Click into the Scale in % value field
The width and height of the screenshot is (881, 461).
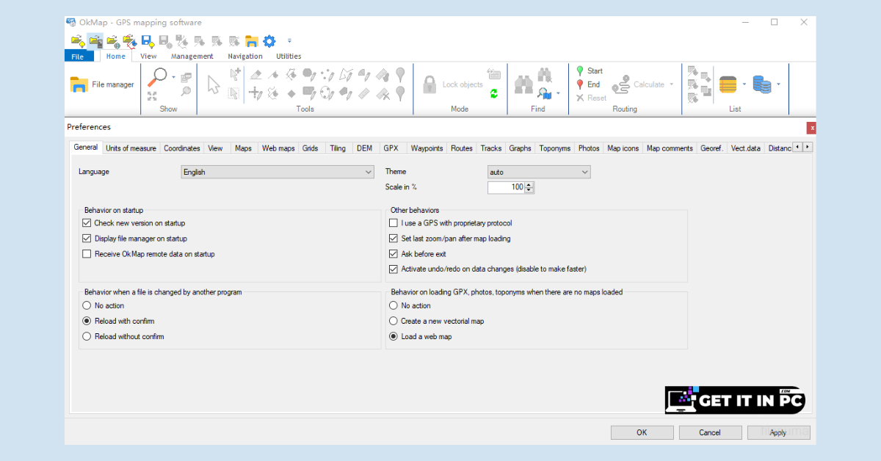click(507, 187)
